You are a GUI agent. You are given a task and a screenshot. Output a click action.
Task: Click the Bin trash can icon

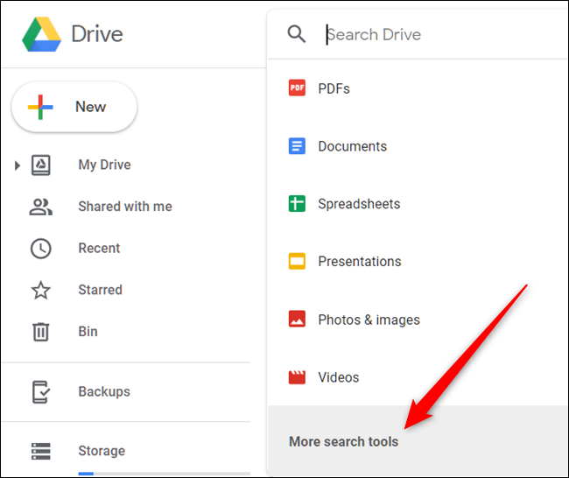[40, 332]
